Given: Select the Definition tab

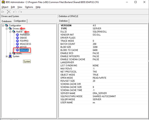Looking at the screenshot, I should click(63, 21).
